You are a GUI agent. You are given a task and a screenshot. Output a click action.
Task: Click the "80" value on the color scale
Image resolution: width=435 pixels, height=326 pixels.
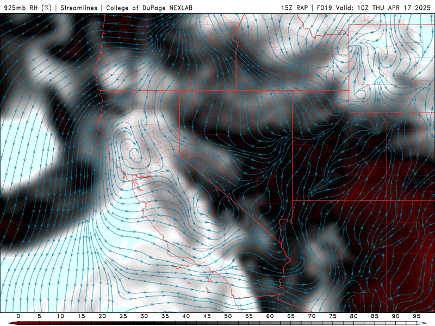pos(353,316)
